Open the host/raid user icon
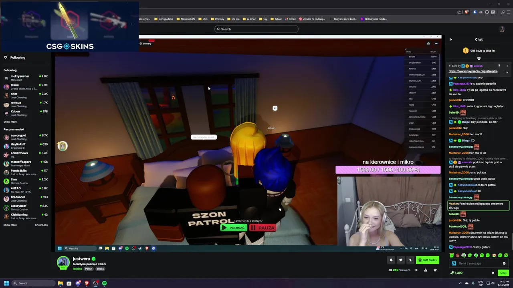Viewport: 513px width, 288px height. pyautogui.click(x=435, y=270)
